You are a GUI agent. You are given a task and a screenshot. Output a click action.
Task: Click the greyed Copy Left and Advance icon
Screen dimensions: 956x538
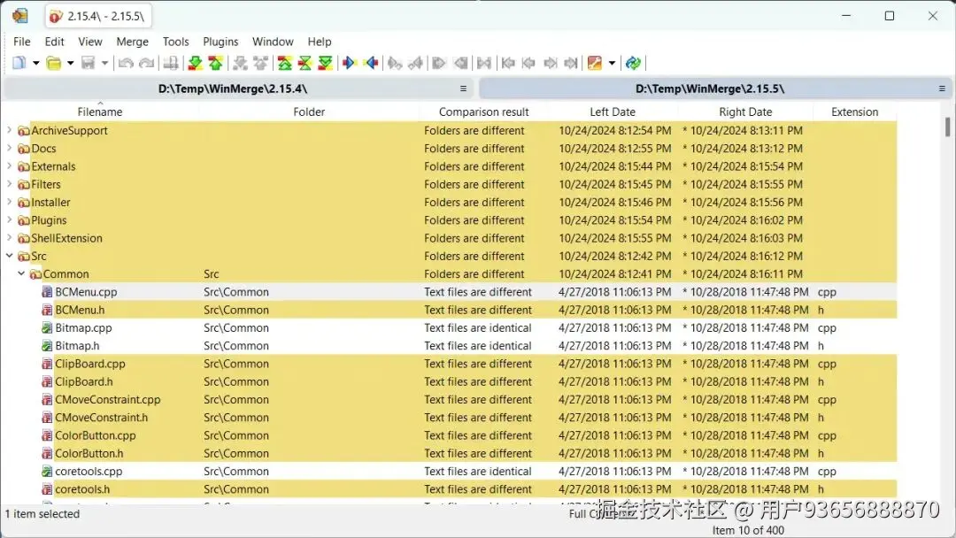(x=416, y=63)
